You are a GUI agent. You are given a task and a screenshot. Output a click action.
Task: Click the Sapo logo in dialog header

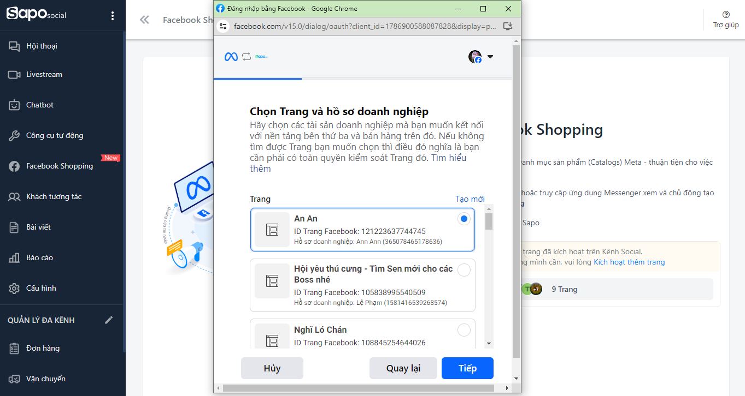(x=262, y=57)
